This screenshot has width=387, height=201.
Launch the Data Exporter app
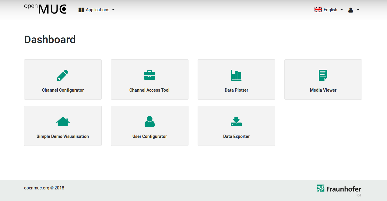click(x=236, y=125)
